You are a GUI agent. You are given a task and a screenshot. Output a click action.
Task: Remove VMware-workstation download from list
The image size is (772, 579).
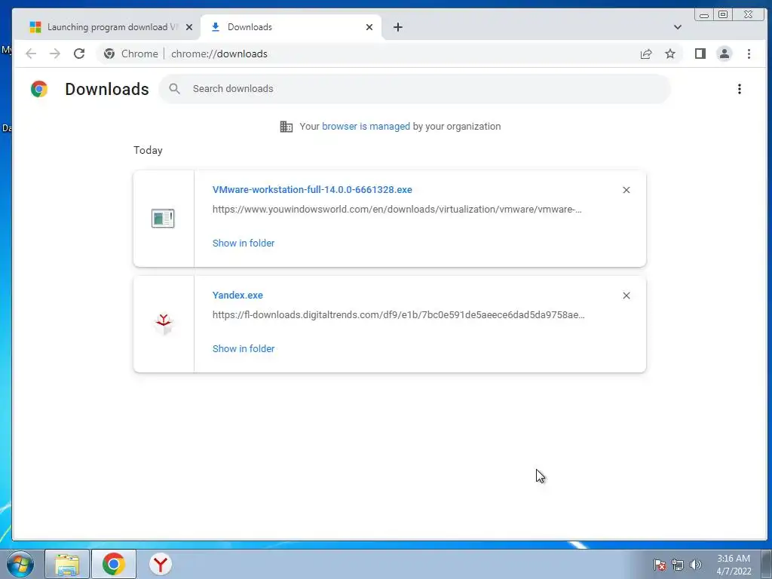click(626, 190)
